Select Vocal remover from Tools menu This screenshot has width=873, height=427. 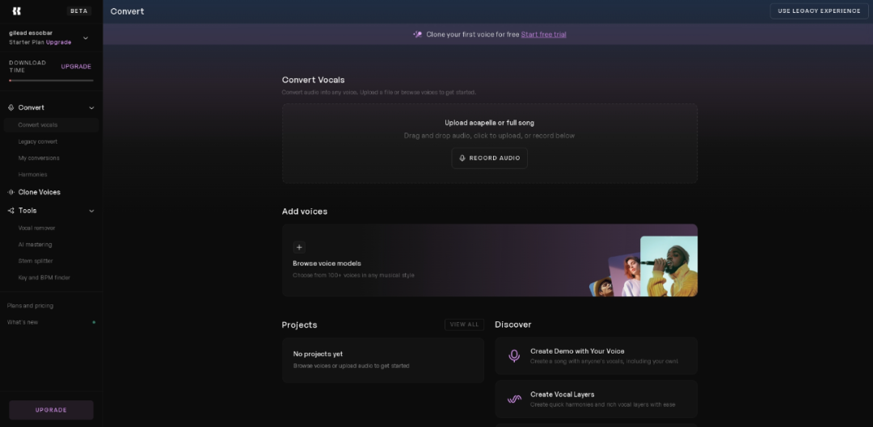pos(37,228)
